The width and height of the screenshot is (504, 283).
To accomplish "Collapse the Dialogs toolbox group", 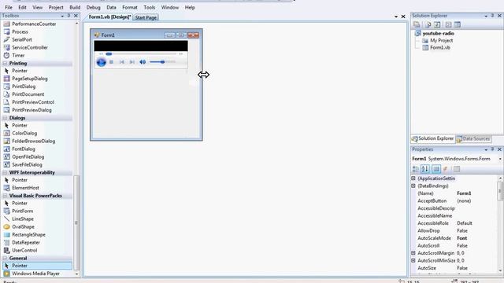I will [x=6, y=118].
